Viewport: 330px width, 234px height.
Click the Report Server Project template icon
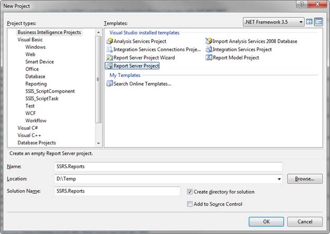click(x=109, y=66)
